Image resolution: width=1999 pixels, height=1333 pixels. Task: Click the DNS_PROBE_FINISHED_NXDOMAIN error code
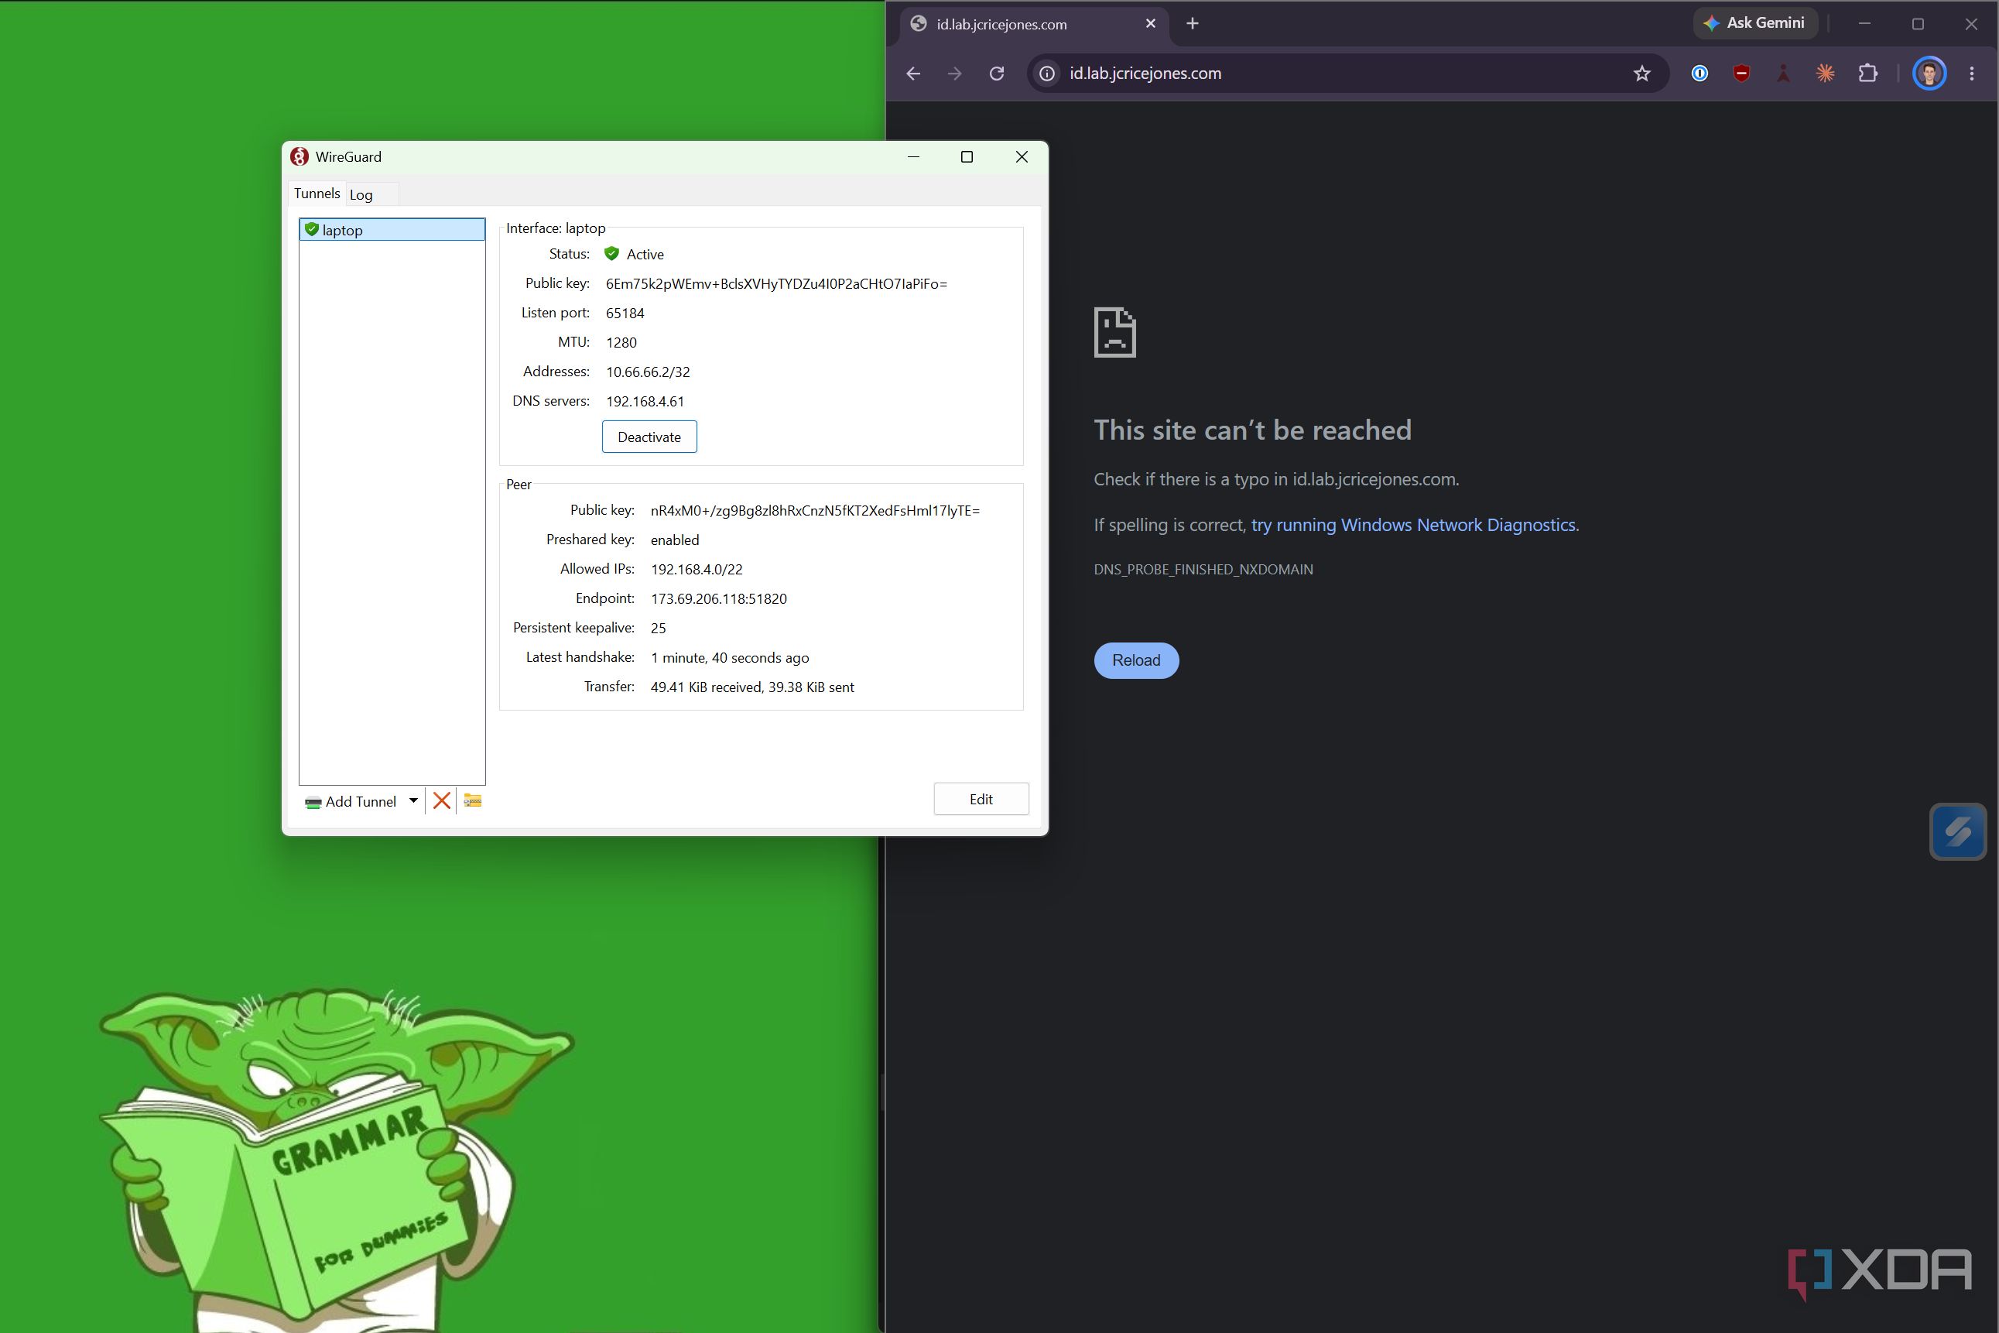click(1203, 570)
